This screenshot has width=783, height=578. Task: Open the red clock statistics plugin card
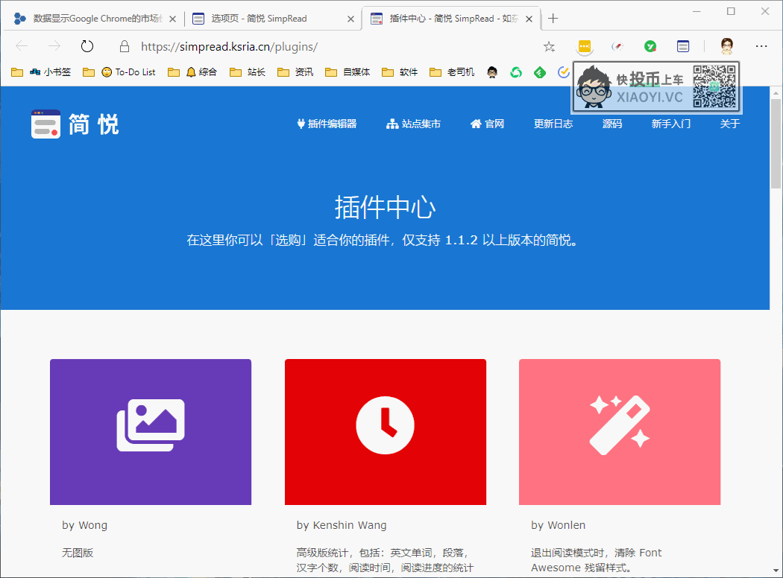(385, 432)
